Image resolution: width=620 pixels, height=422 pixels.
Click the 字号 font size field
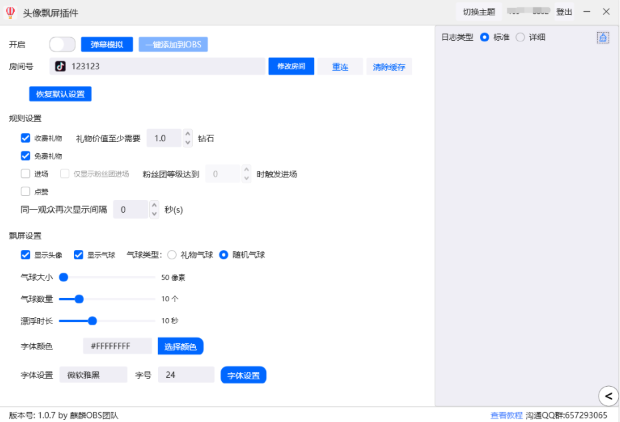coord(186,375)
